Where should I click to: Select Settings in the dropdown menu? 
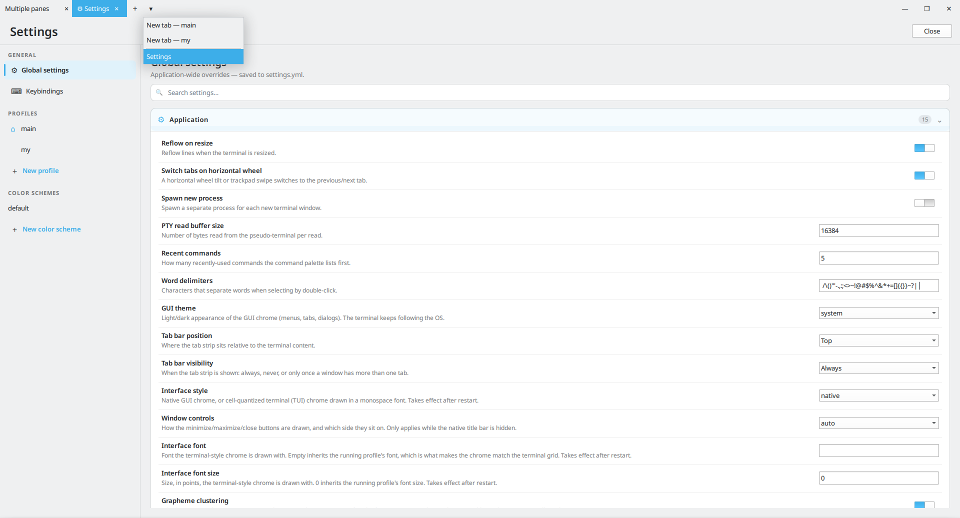coord(193,56)
